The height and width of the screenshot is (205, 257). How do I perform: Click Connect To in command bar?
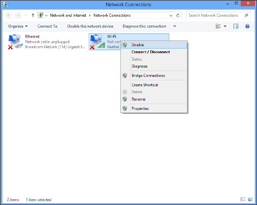[x=47, y=26]
